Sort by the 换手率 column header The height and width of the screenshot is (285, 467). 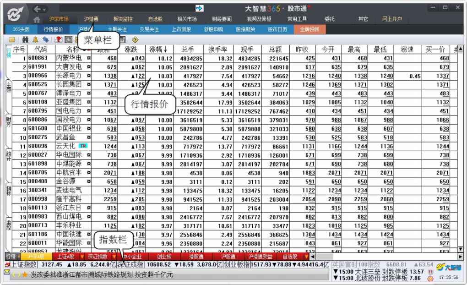tap(218, 49)
